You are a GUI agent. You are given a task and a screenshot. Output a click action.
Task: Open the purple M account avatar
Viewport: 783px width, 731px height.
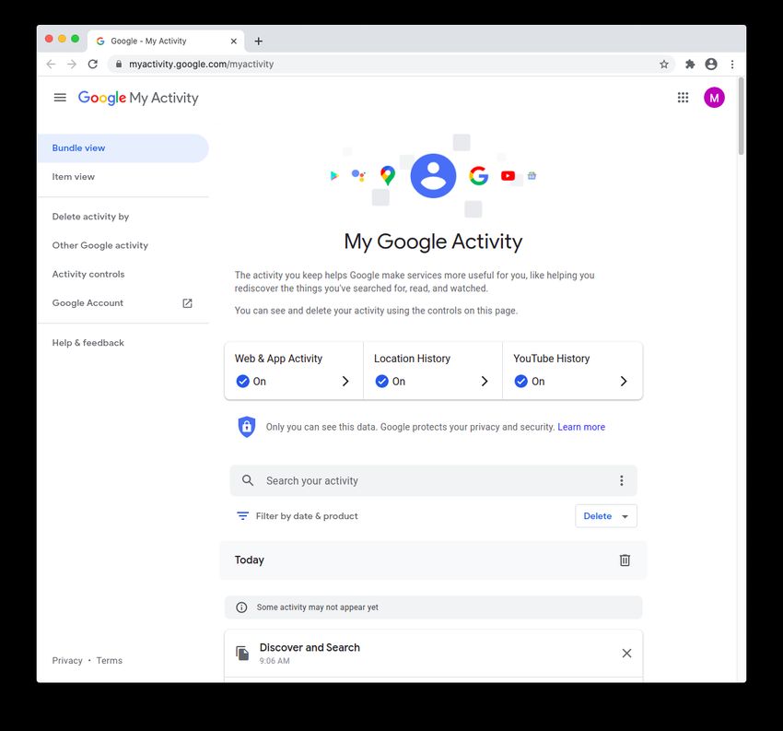tap(714, 98)
